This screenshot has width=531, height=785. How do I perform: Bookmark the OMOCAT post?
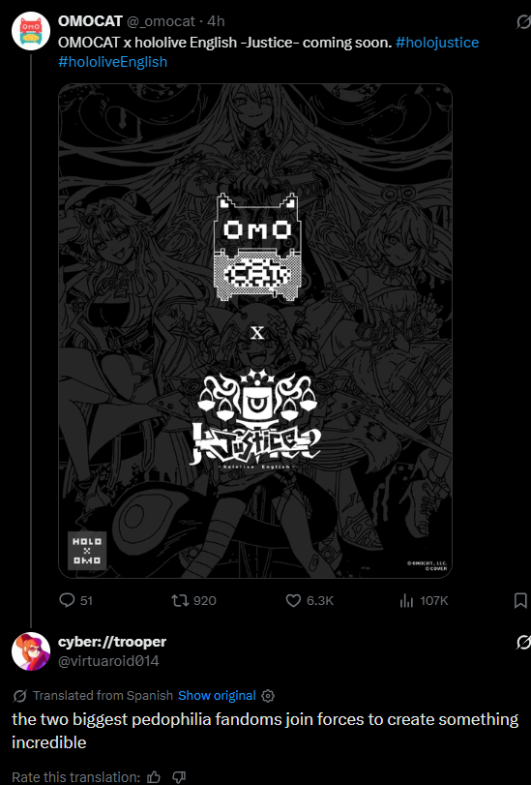tap(520, 600)
